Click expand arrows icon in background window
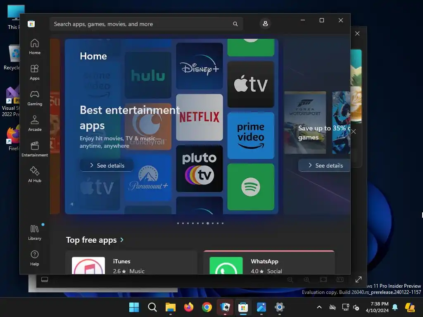423x317 pixels. (358, 279)
